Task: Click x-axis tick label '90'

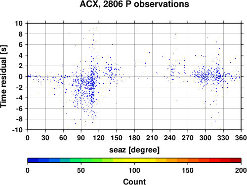Action: (x=81, y=138)
